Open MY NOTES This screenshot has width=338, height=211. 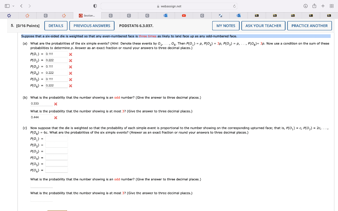(x=226, y=26)
